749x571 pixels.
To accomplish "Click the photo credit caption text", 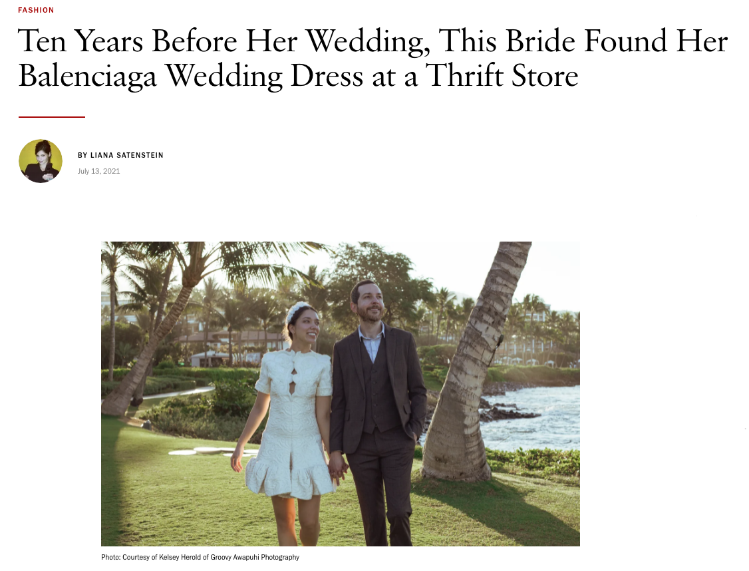I will (200, 557).
